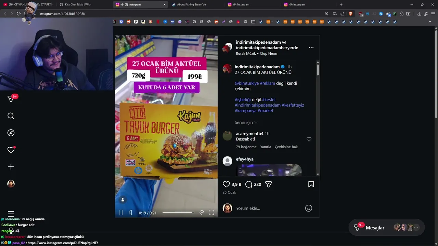
Task: Open the 'Burak Müzik • Clup Neon' audio link
Action: 256,54
